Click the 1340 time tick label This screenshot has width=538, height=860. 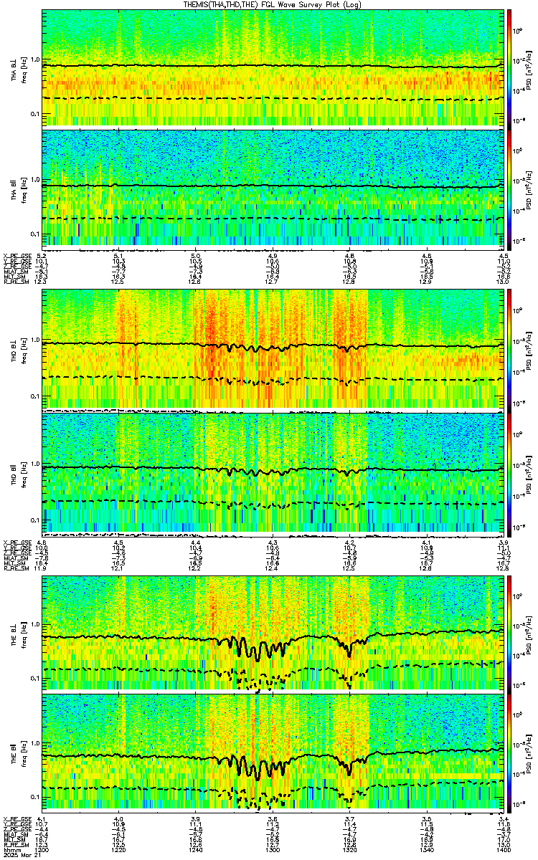[x=426, y=849]
